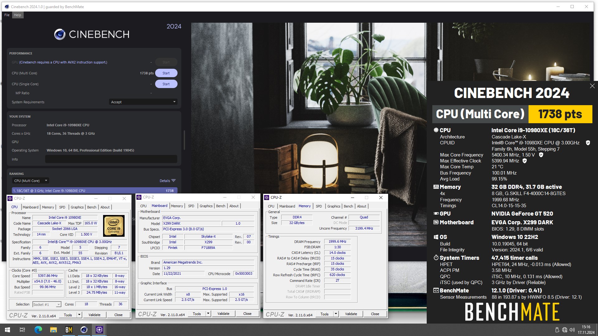The height and width of the screenshot is (336, 598).
Task: Click the left CPU-Z window title icon
Action: pyautogui.click(x=10, y=198)
